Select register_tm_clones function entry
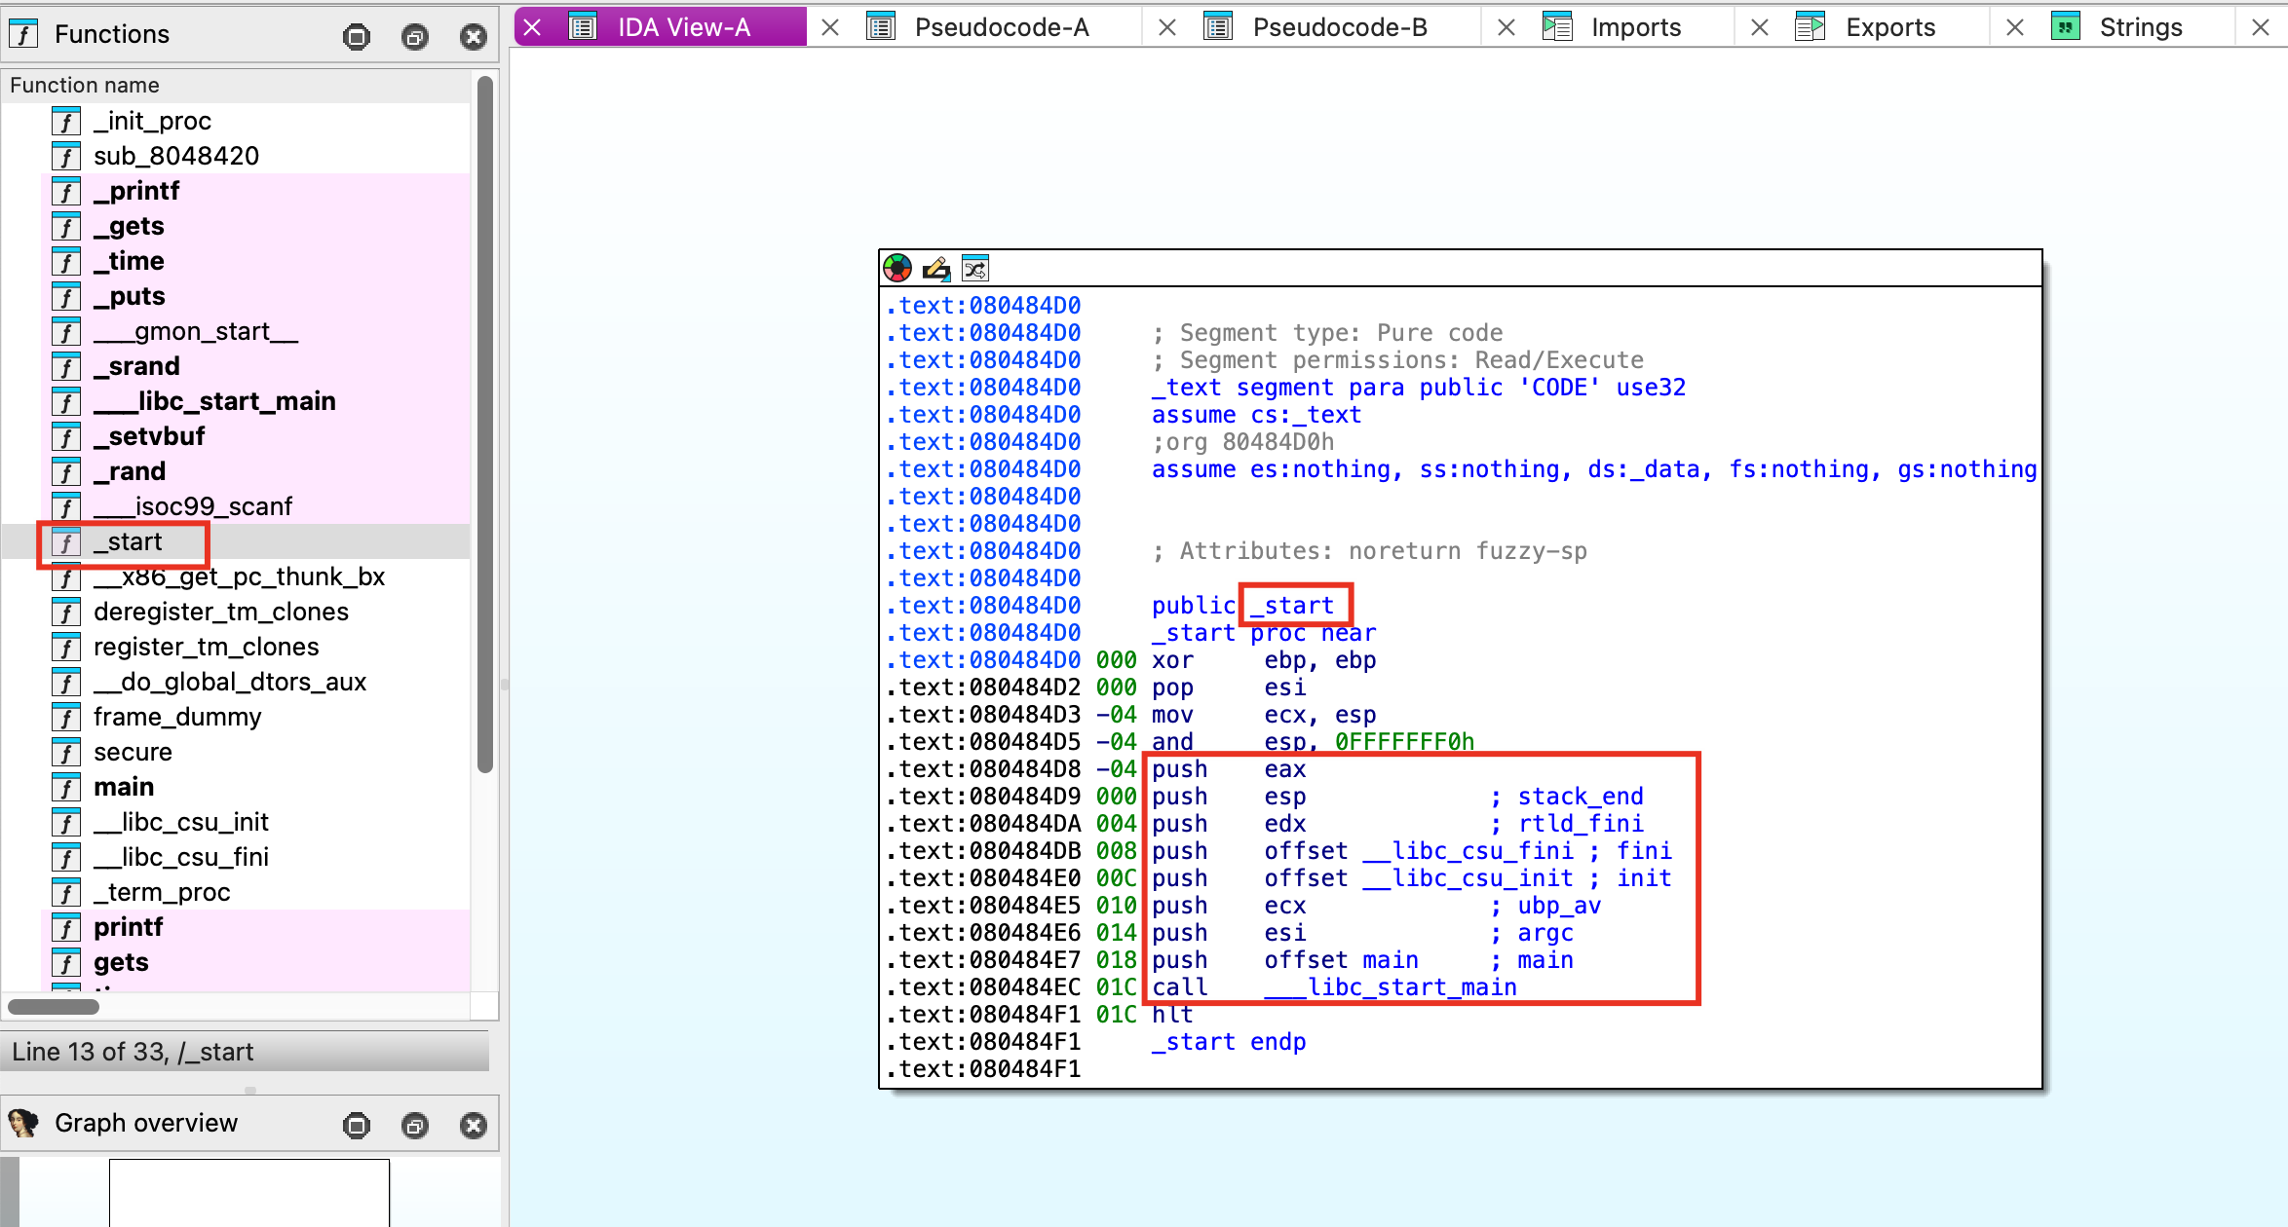The height and width of the screenshot is (1227, 2288). [238, 647]
